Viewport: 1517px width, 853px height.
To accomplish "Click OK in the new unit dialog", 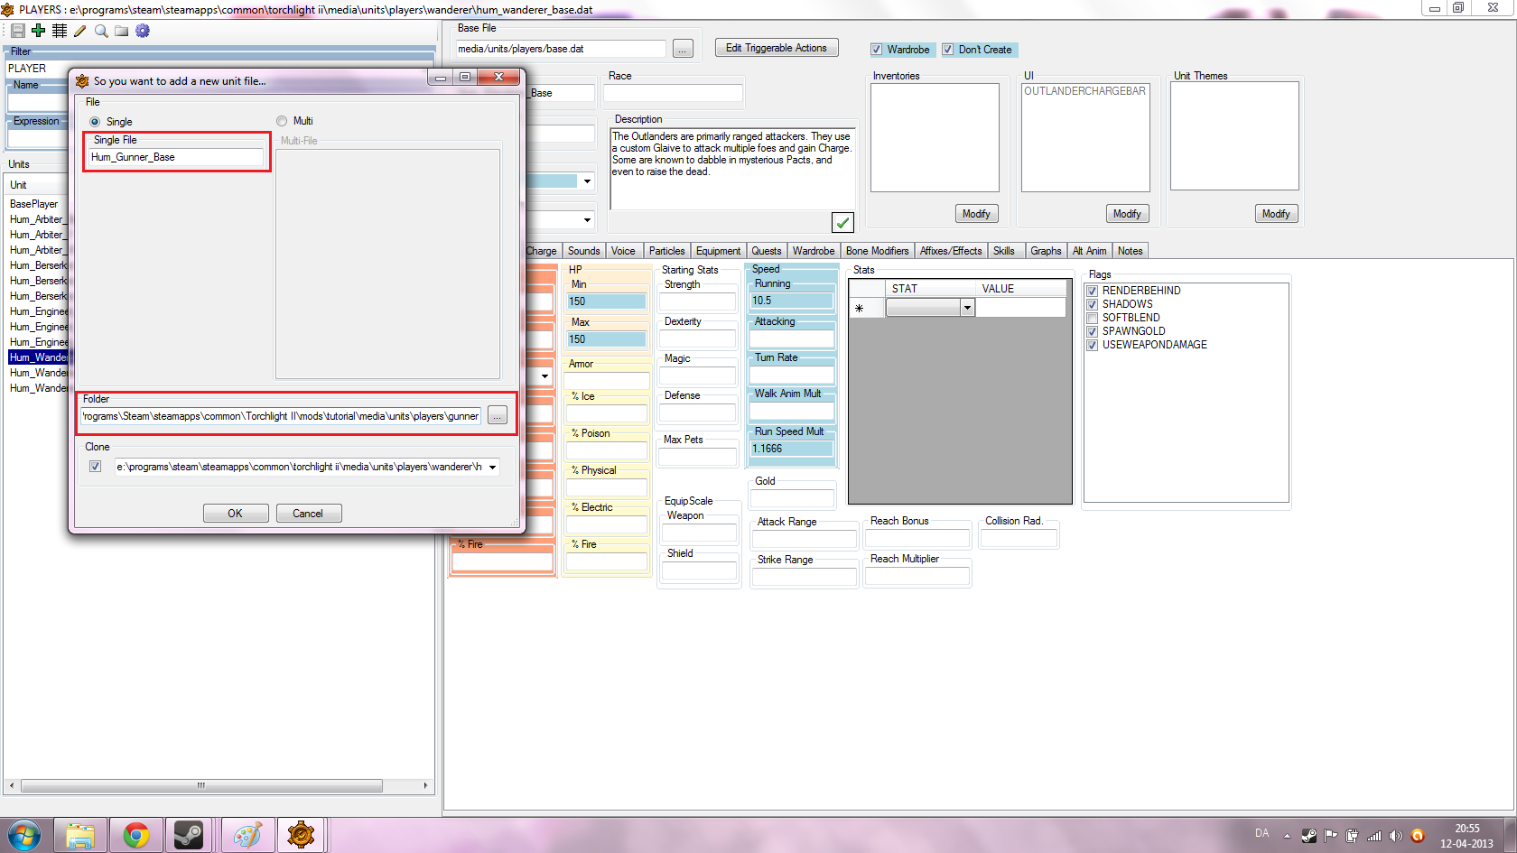I will pos(235,514).
